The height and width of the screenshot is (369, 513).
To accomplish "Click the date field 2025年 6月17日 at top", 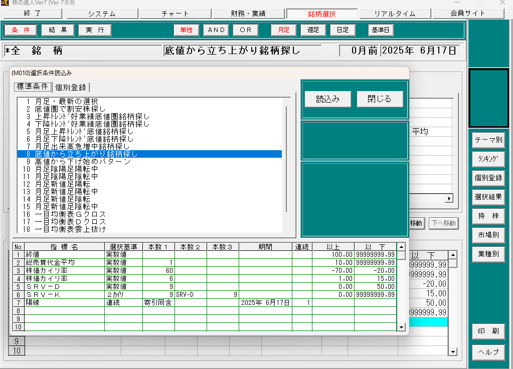I will [419, 51].
